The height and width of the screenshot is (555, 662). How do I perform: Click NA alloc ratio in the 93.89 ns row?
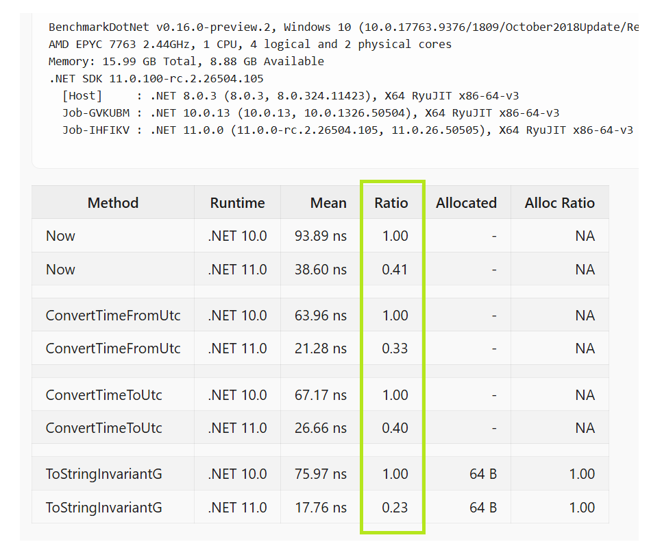pos(585,236)
